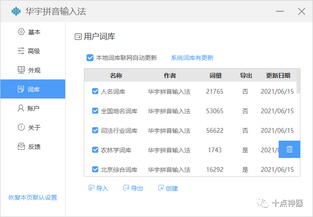Click the 作者 column header
313x217 pixels.
click(170, 76)
